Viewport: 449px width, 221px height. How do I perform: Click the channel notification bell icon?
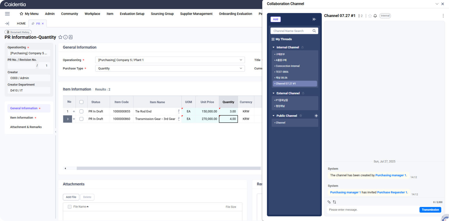tap(375, 16)
